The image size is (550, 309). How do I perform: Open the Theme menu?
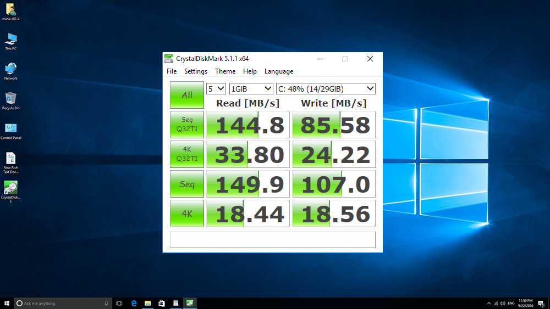(x=225, y=71)
